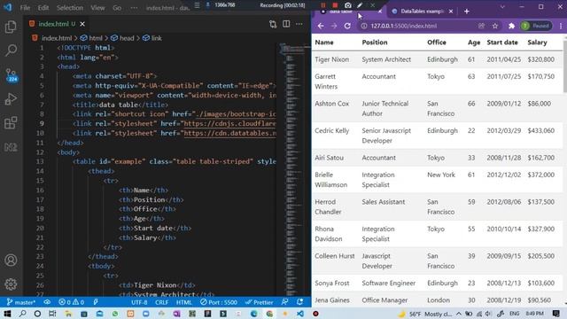Open the View menu

coord(97,8)
